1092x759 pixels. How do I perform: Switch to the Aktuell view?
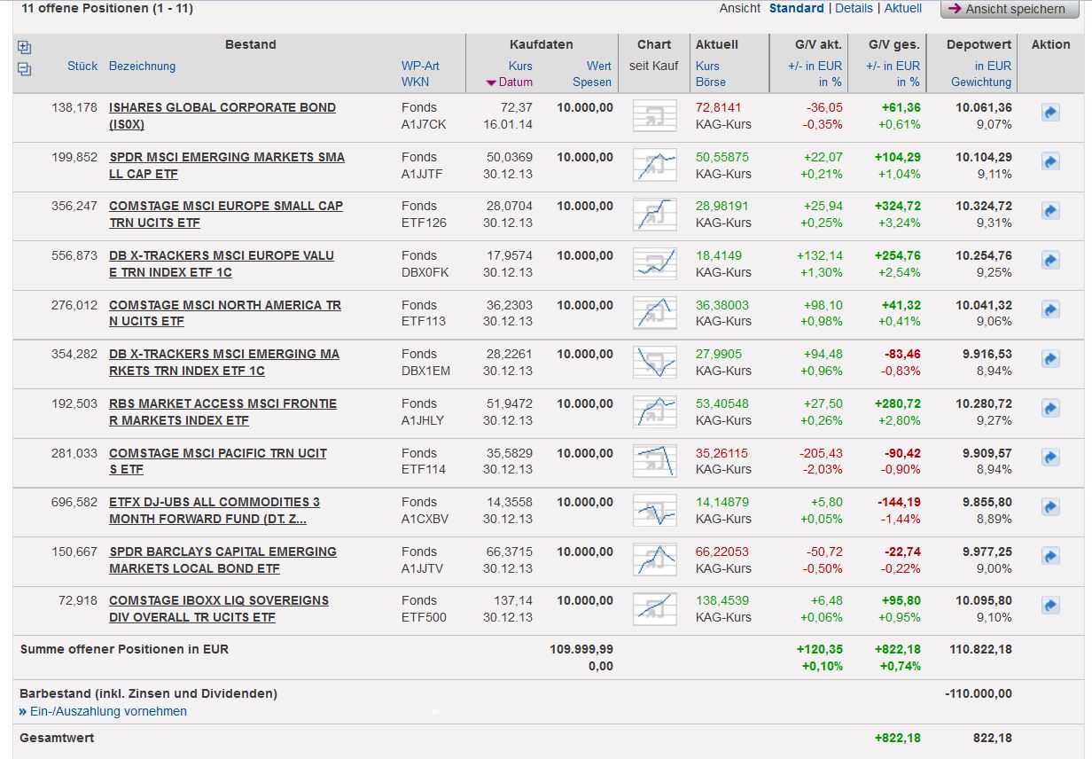pyautogui.click(x=902, y=8)
